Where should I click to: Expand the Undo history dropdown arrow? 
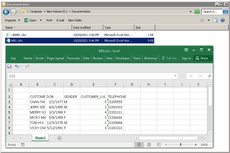21,67
